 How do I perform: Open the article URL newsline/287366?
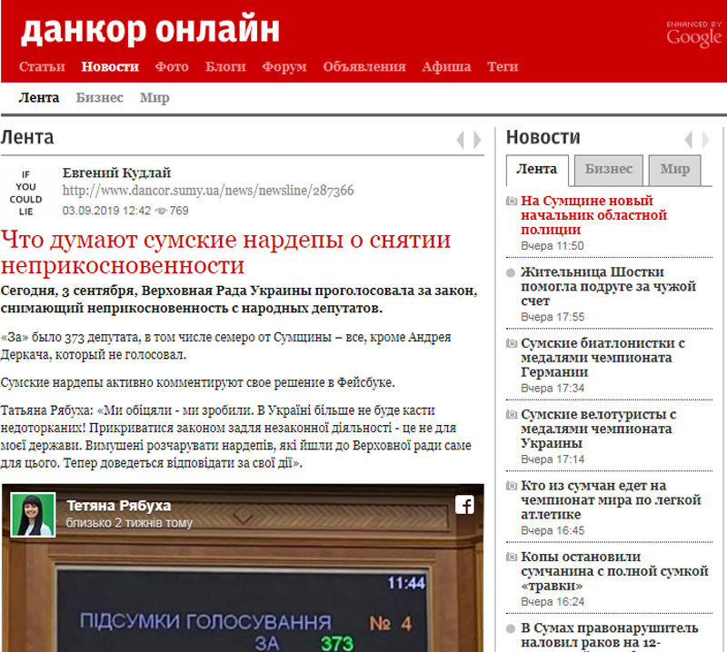[208, 191]
